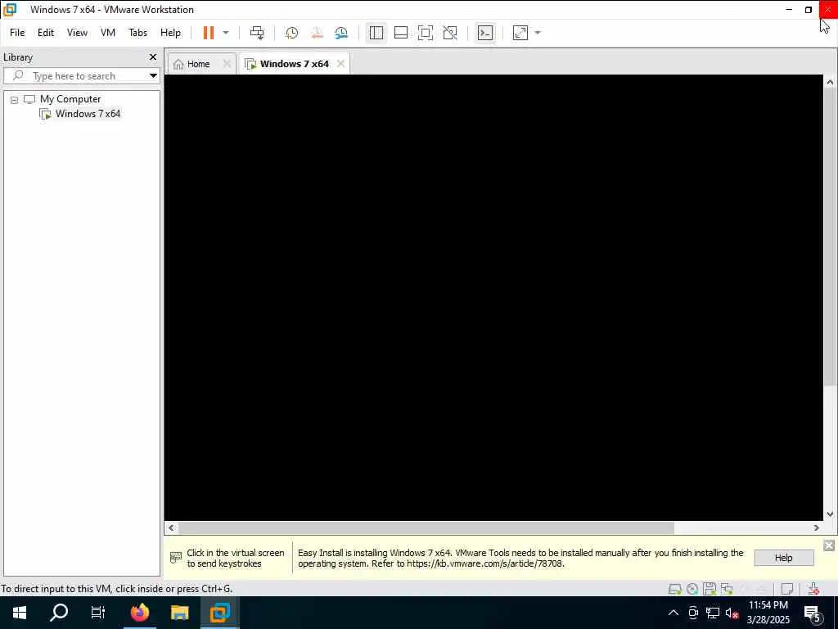838x629 pixels.
Task: Click the VMware Workstation taskbar icon
Action: tap(219, 613)
